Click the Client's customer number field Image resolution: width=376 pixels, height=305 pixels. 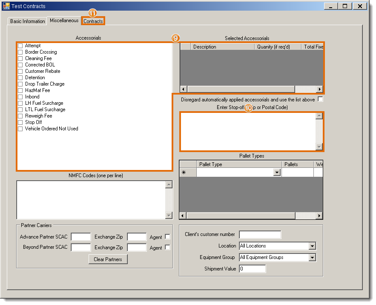tap(260, 235)
